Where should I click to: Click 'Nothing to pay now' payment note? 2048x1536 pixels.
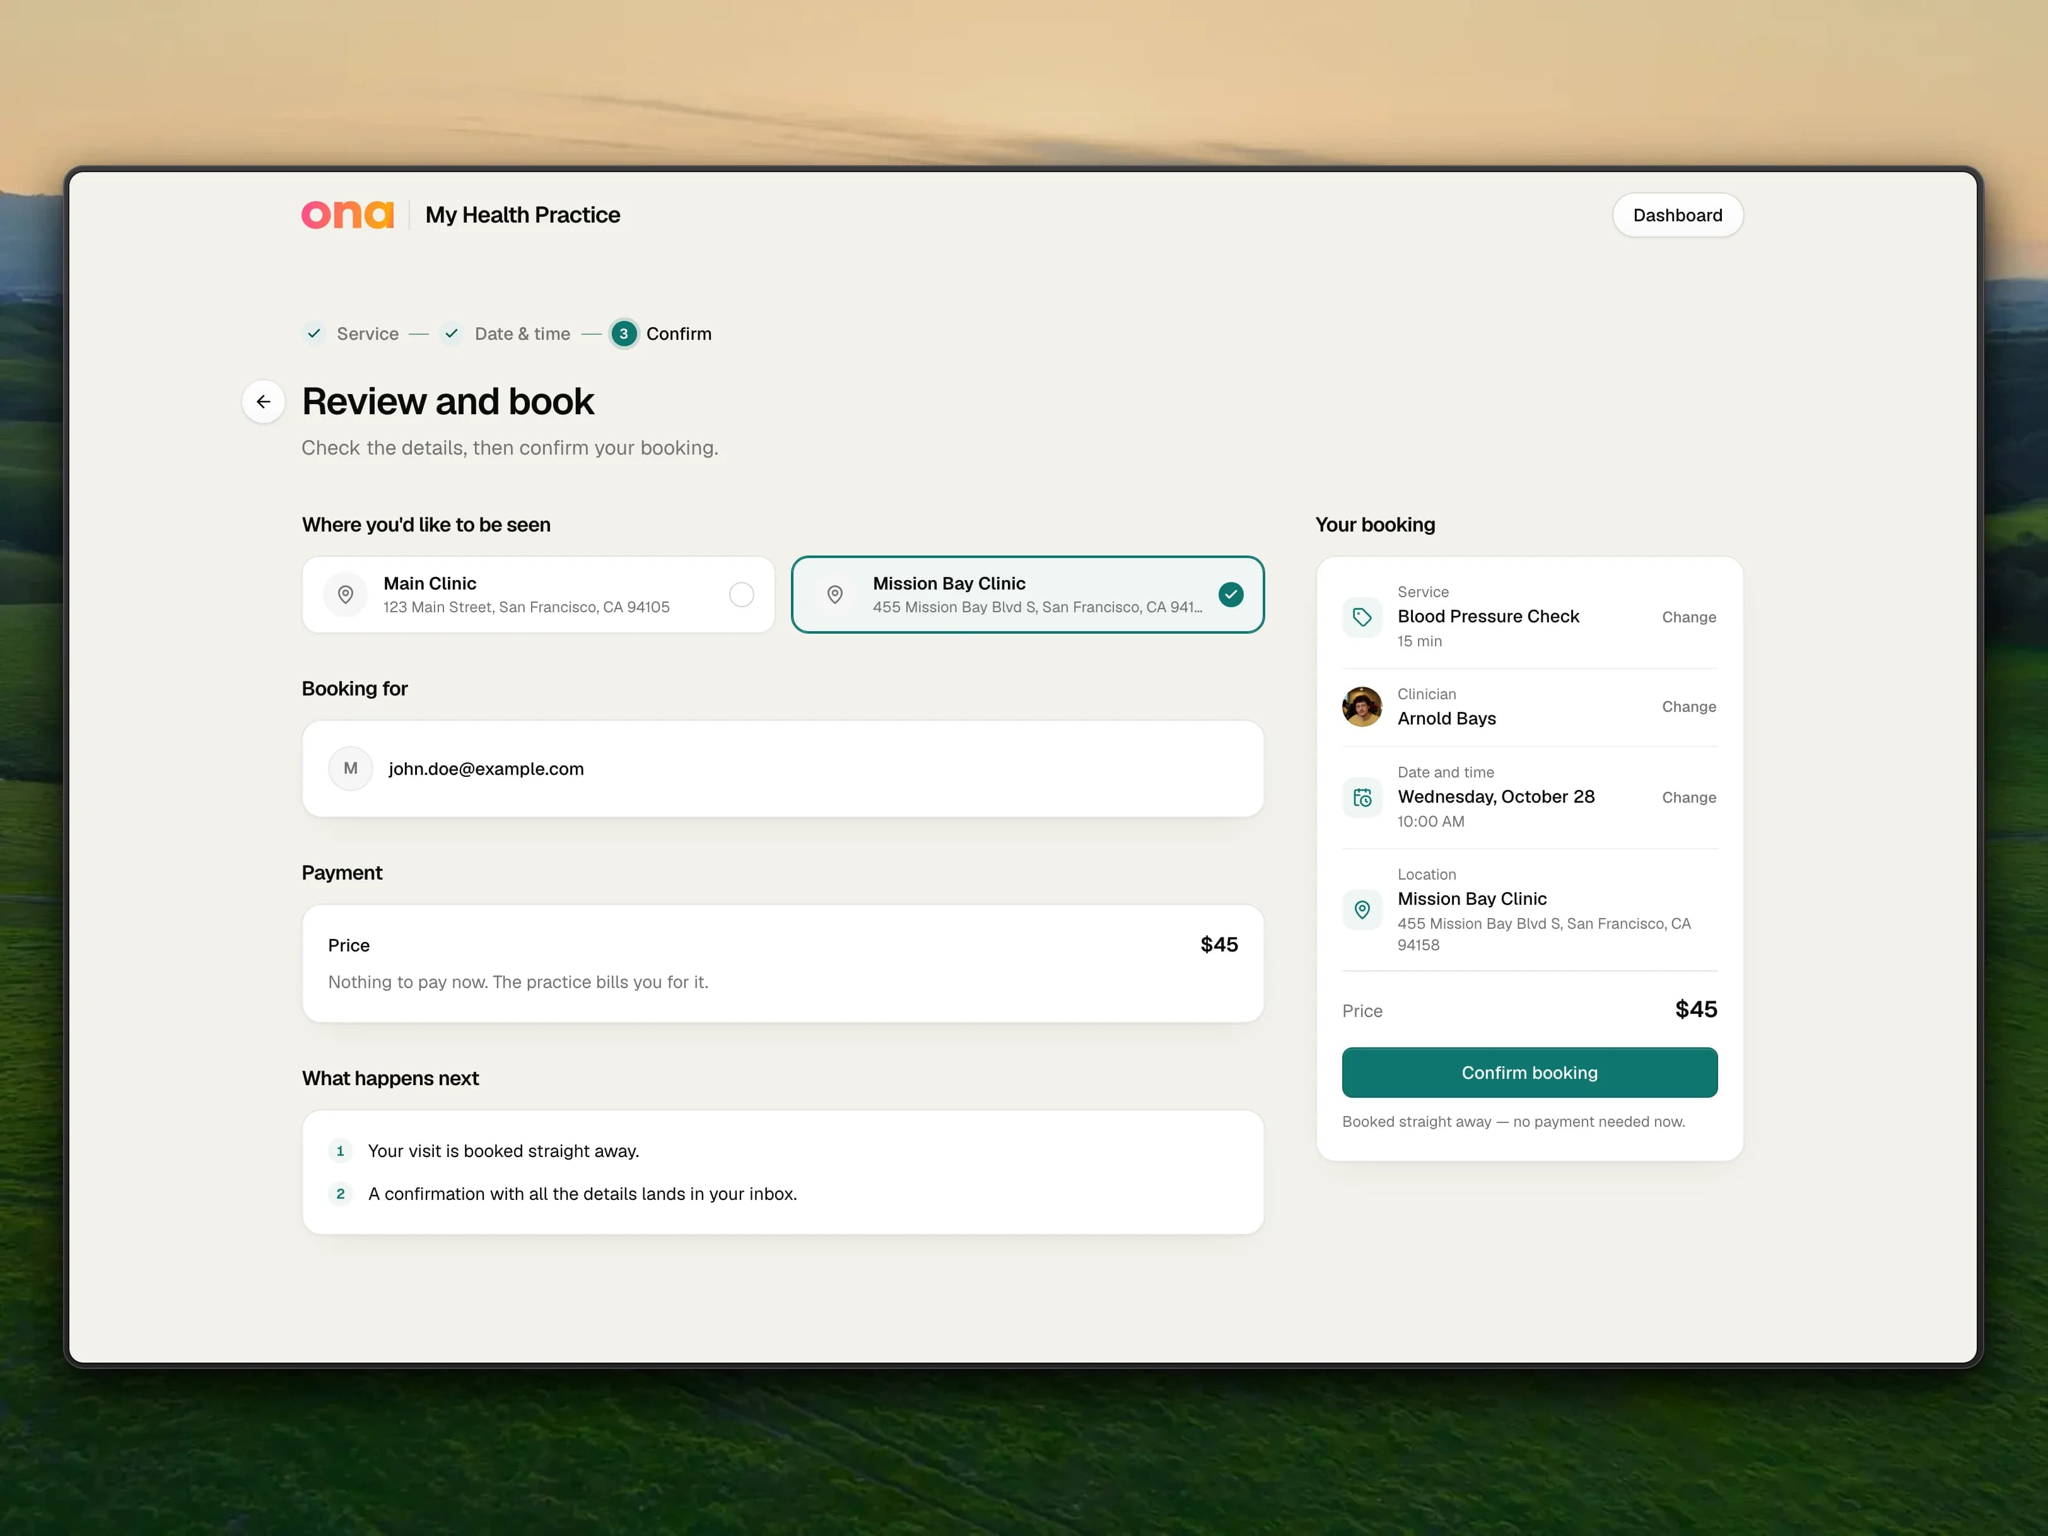[x=518, y=982]
